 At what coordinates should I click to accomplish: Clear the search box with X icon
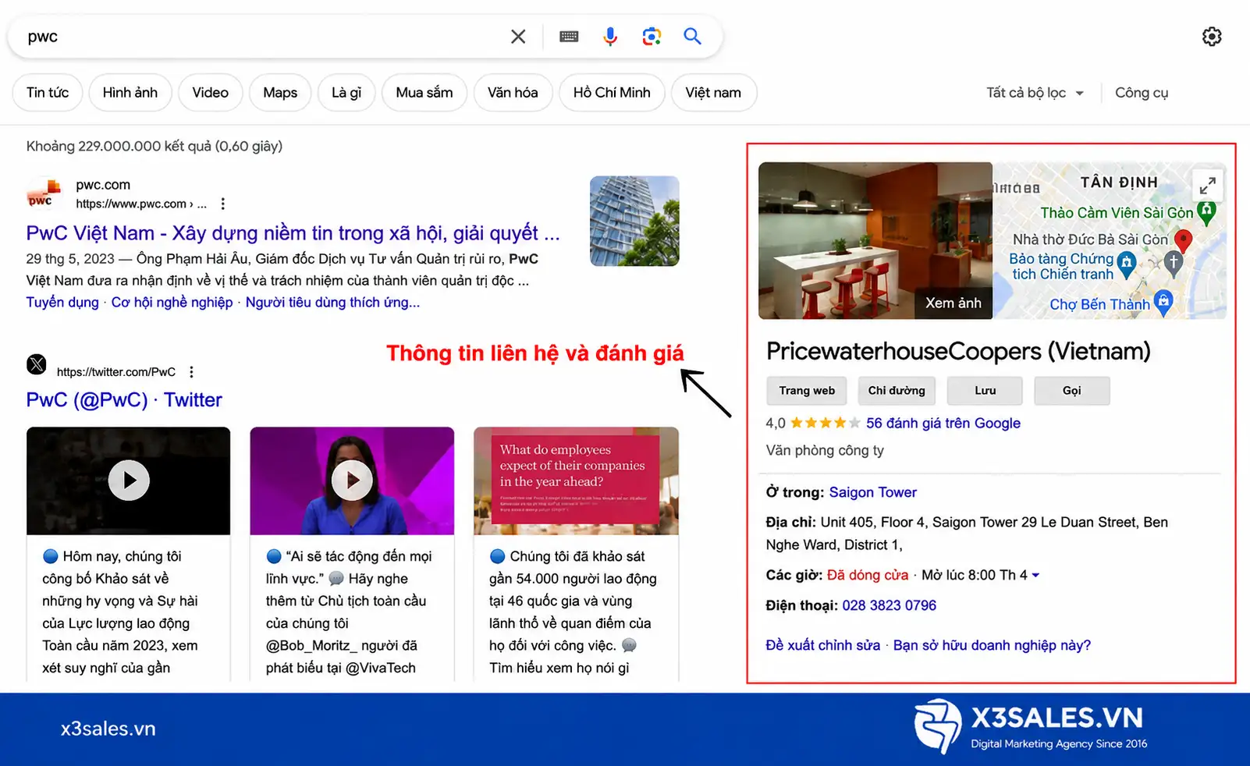[518, 37]
